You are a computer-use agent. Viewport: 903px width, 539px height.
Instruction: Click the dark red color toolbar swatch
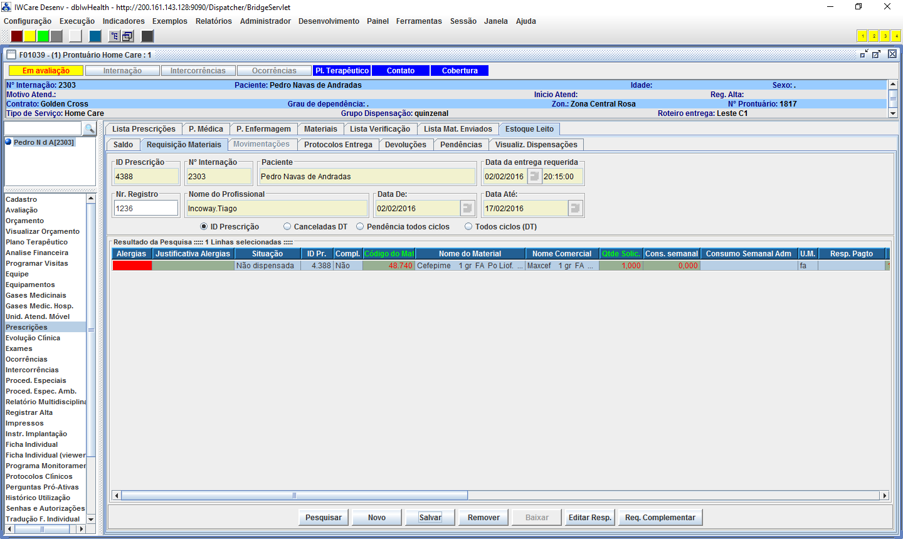coord(17,36)
